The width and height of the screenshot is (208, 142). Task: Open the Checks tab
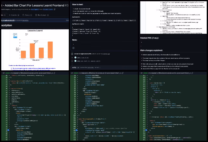27,15
